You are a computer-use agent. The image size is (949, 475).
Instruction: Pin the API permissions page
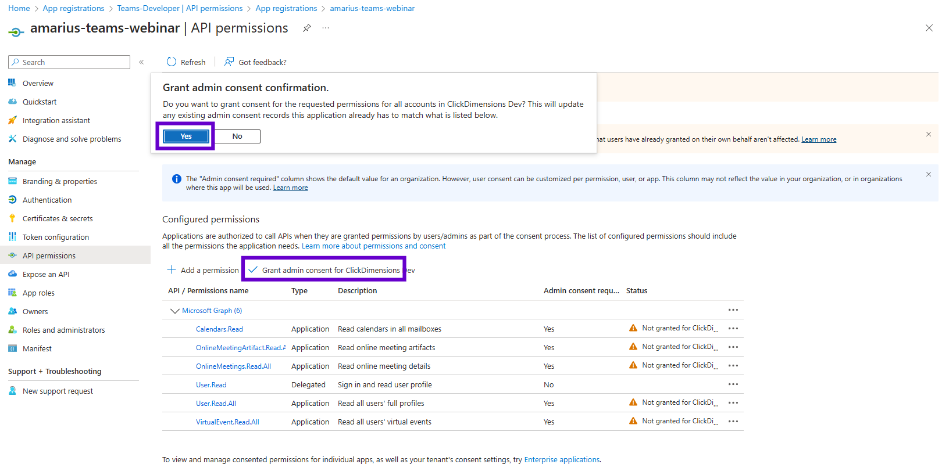point(307,28)
